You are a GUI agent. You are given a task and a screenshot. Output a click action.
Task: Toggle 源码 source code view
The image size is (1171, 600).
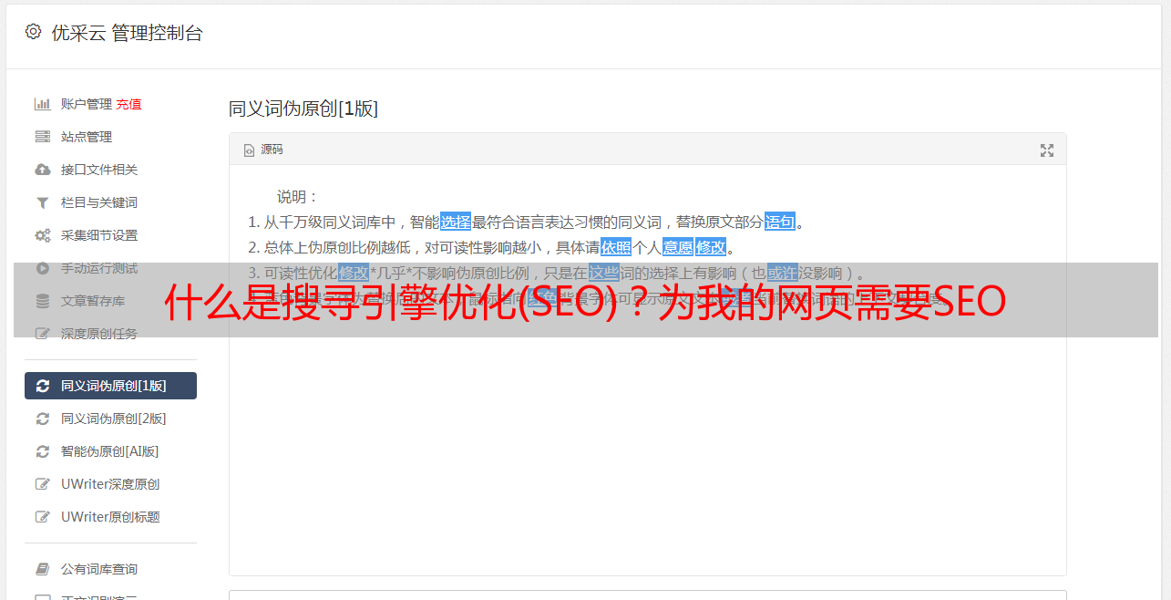click(x=262, y=150)
